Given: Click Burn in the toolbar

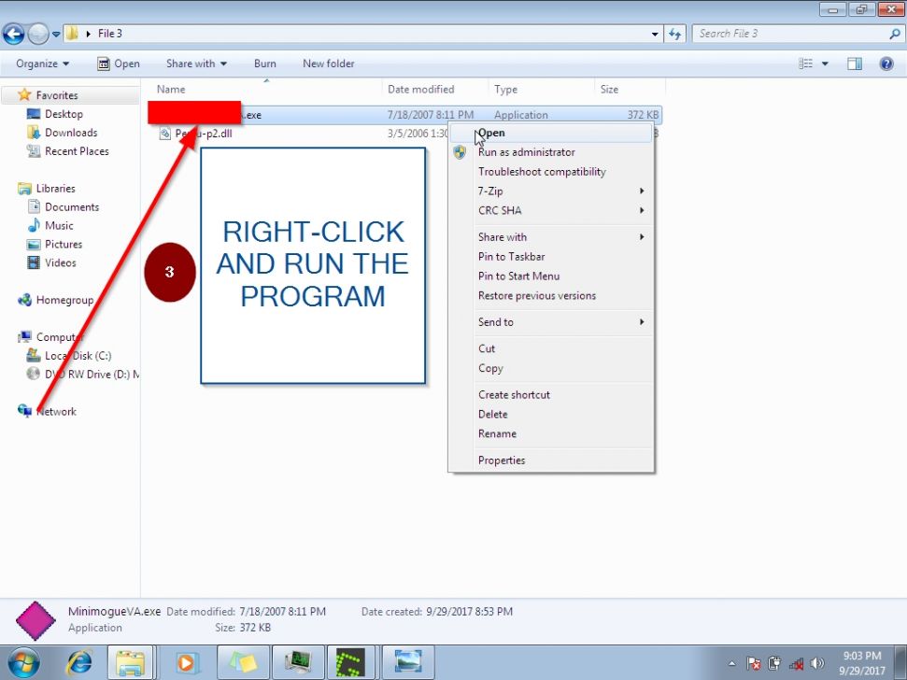Looking at the screenshot, I should click(x=265, y=64).
